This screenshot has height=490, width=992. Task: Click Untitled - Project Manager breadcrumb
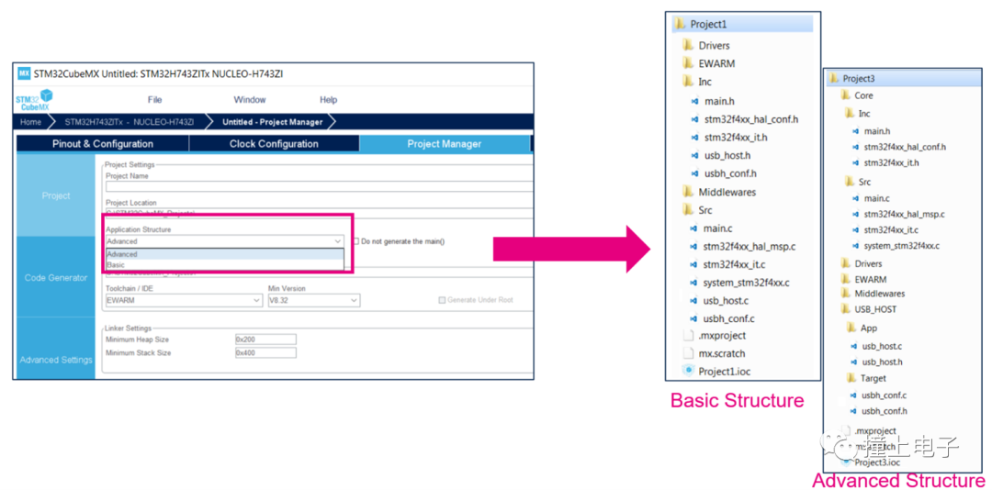point(272,121)
